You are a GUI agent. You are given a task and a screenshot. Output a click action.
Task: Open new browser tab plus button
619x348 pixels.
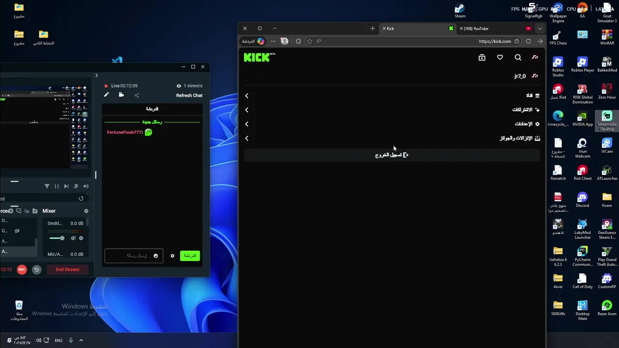point(372,29)
